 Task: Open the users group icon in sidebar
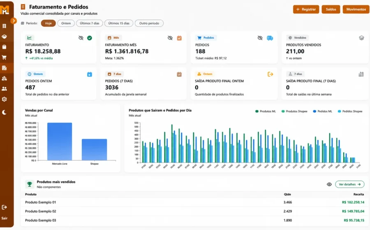coord(4,89)
